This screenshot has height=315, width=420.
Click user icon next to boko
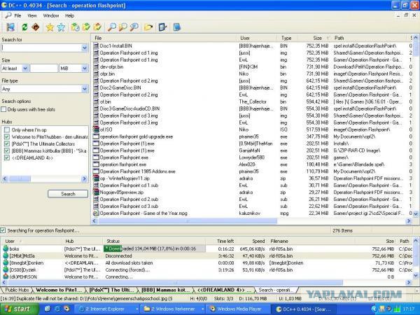click(6, 248)
